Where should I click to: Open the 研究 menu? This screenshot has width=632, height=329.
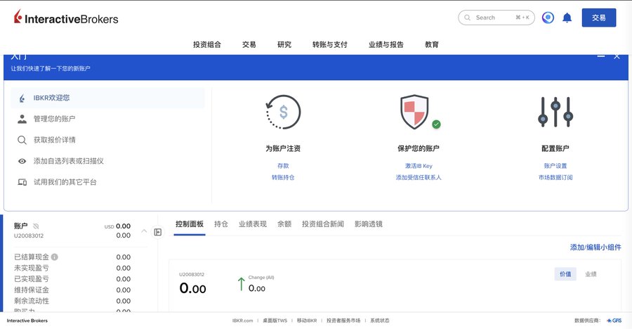284,45
